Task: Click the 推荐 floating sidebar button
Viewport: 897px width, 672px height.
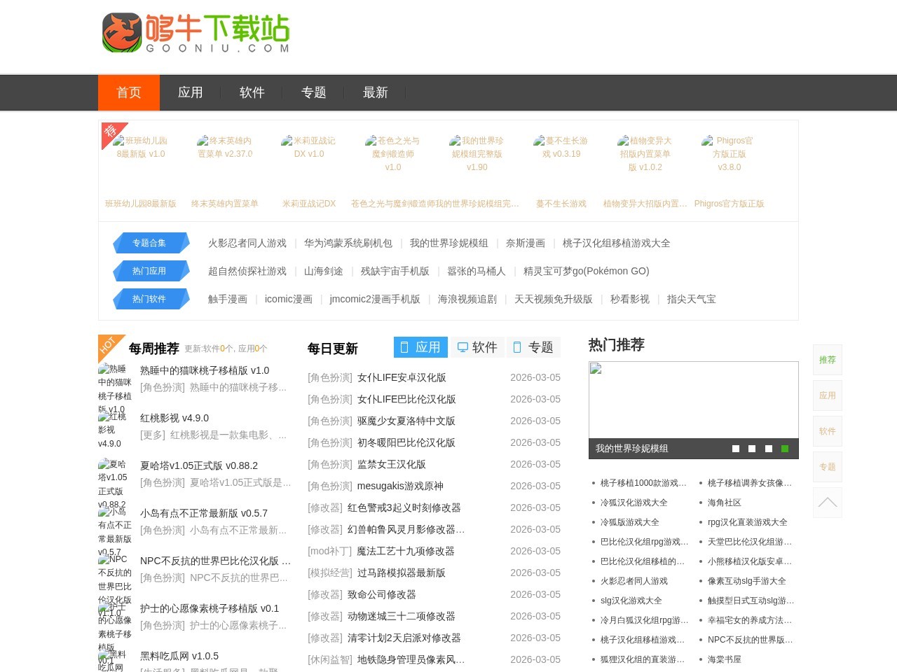Action: 827,360
